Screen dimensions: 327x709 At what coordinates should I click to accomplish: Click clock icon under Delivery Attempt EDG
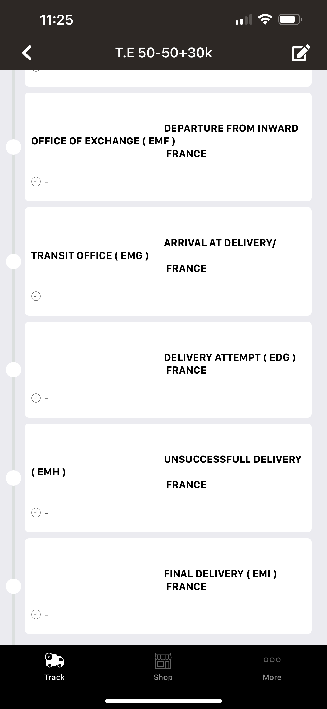[x=36, y=398]
